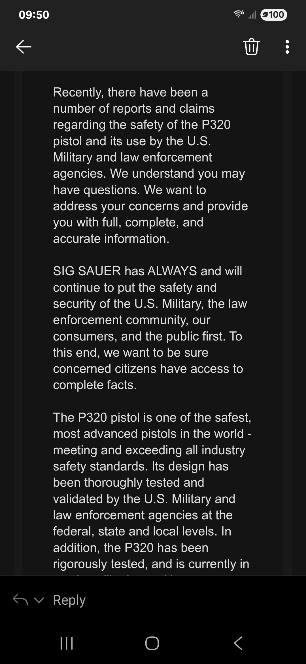
Task: Tap the line reading 'complete facts.'
Action: [95, 385]
